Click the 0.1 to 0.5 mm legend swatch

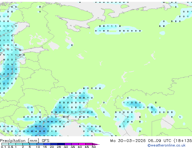(x=5, y=144)
